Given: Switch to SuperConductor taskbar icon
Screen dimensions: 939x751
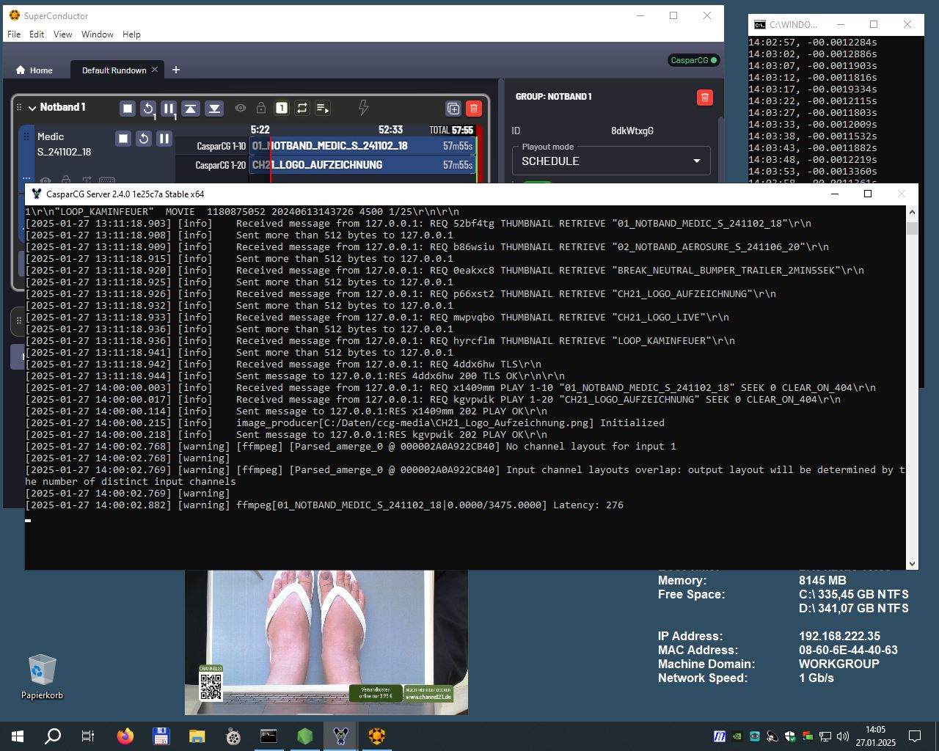Looking at the screenshot, I should coord(377,736).
